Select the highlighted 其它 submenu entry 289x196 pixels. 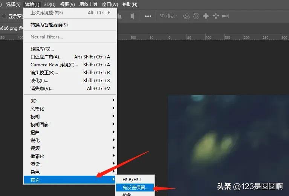point(70,180)
